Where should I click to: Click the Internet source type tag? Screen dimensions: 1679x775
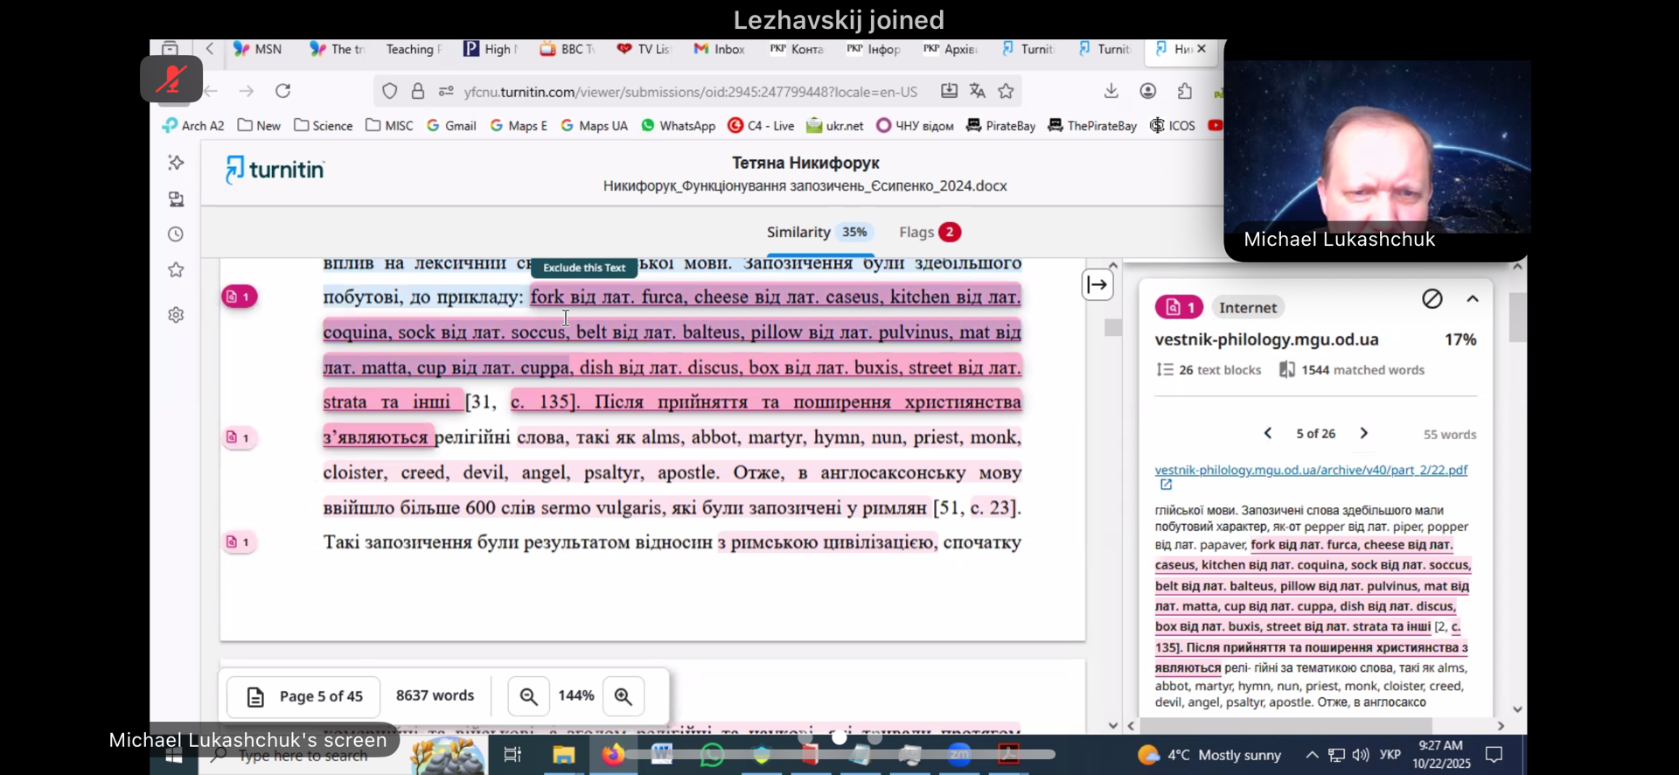point(1248,307)
